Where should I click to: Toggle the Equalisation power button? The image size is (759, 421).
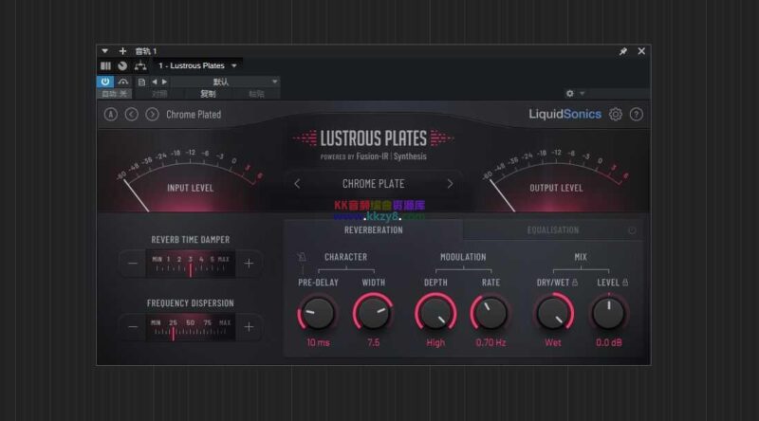(x=632, y=230)
